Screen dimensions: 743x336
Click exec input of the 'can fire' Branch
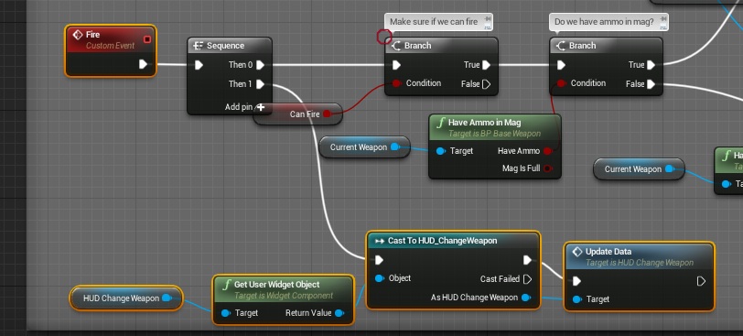click(x=396, y=64)
